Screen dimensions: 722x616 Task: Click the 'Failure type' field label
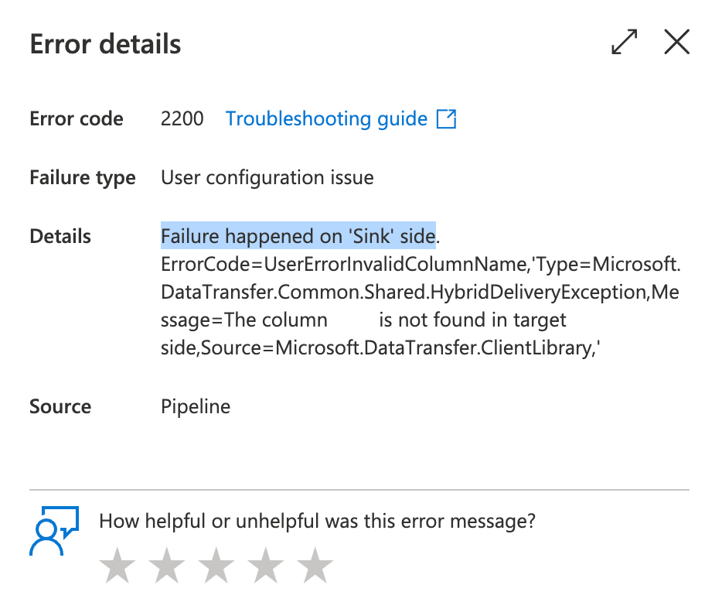click(83, 178)
